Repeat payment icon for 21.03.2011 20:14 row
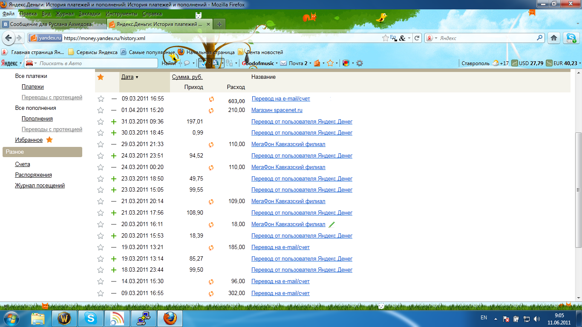Viewport: 582px width, 327px height. [211, 201]
